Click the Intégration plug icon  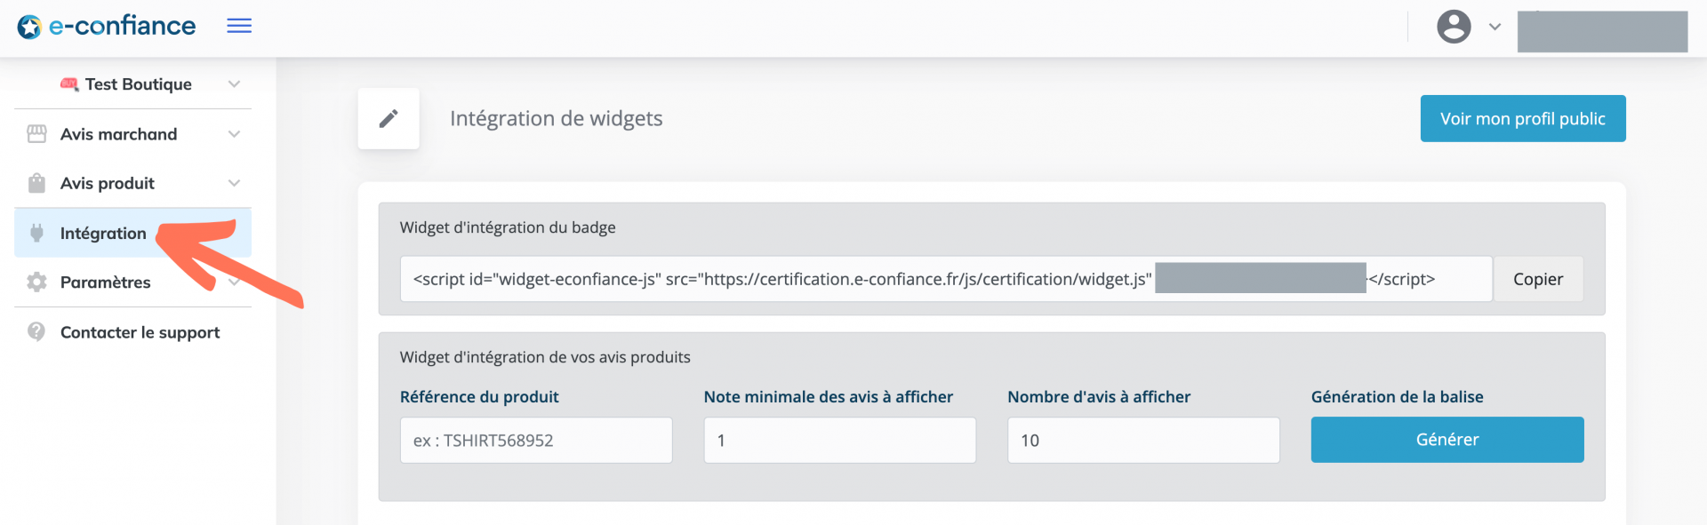36,233
